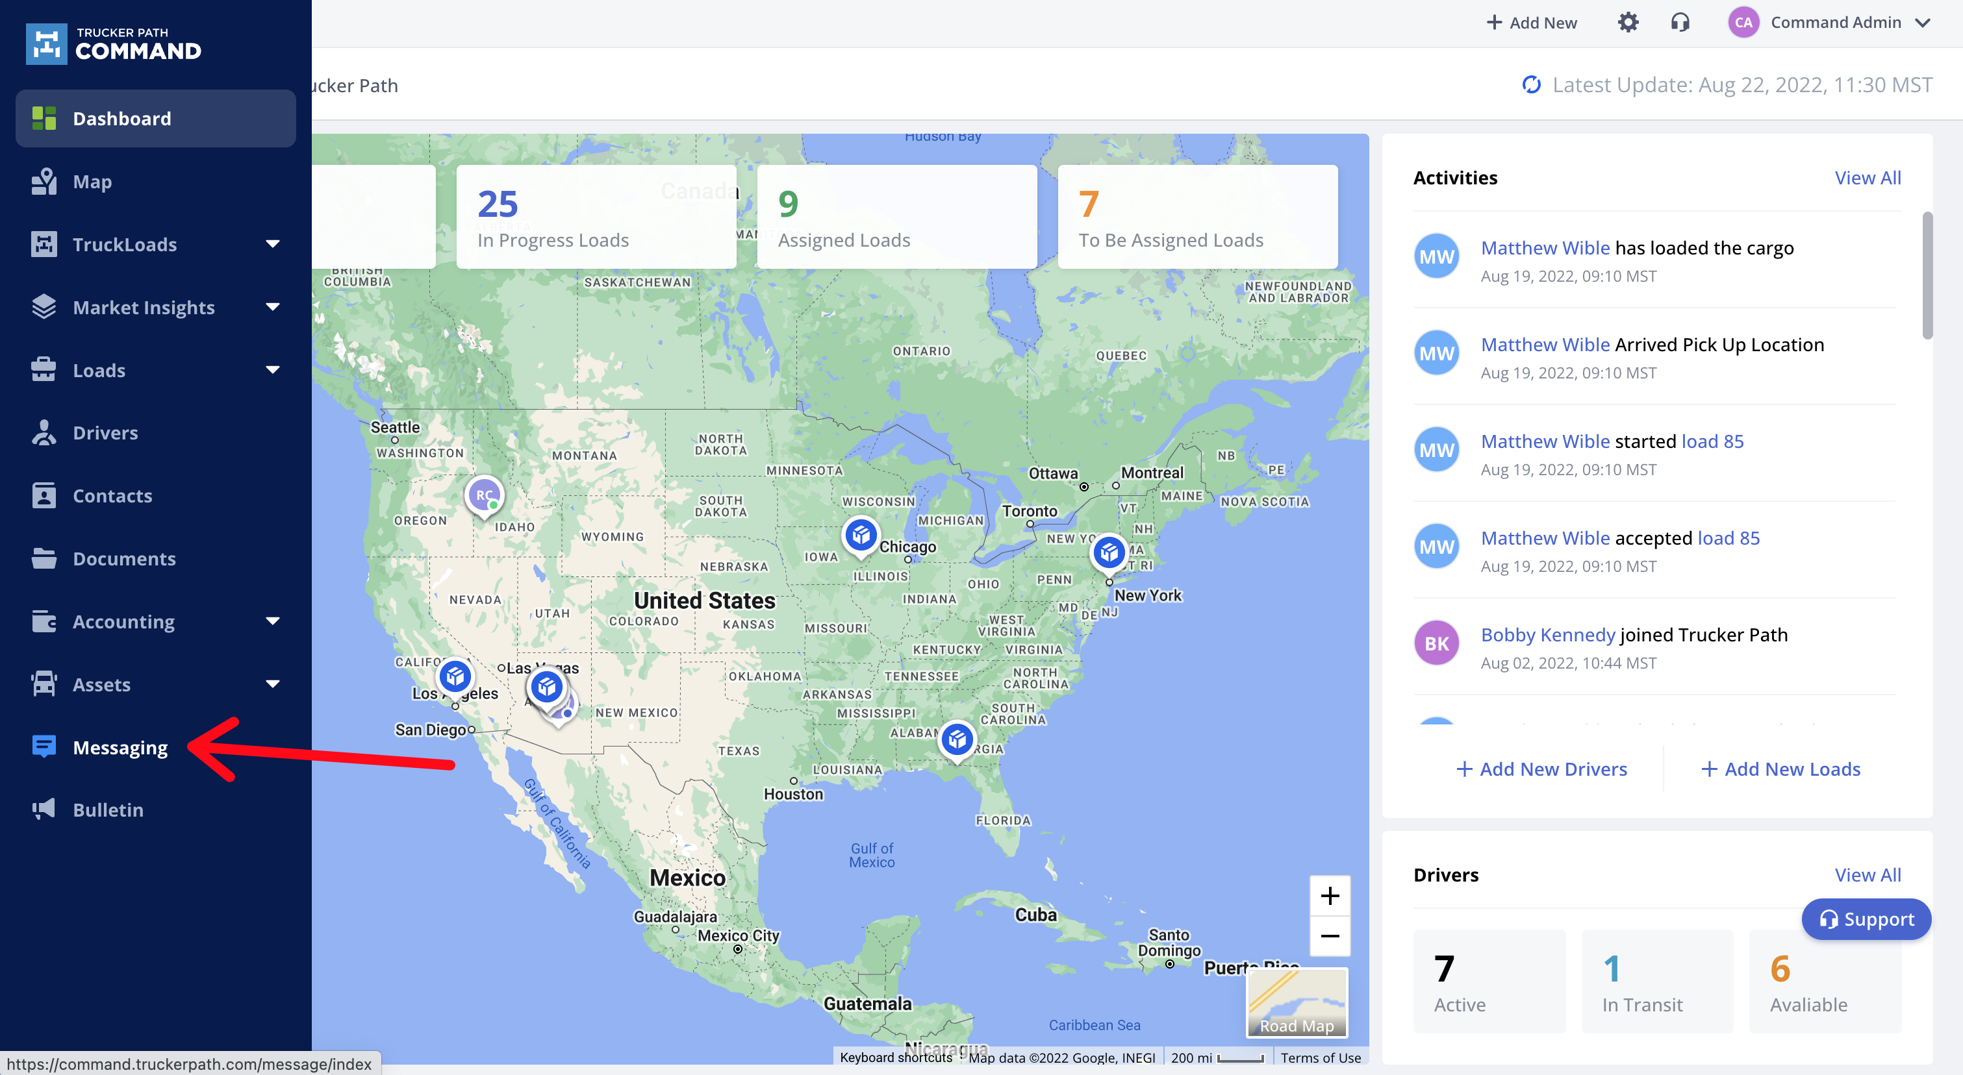Viewport: 1963px width, 1075px height.
Task: Open the Support chat button
Action: pyautogui.click(x=1866, y=919)
